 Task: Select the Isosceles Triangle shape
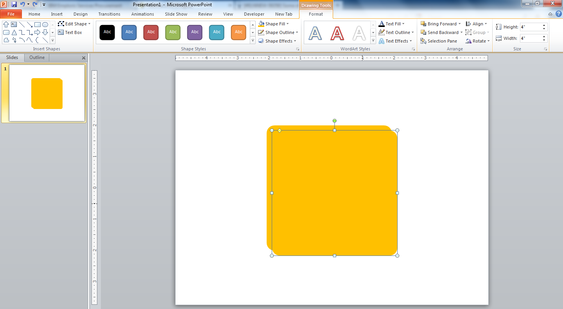(14, 32)
